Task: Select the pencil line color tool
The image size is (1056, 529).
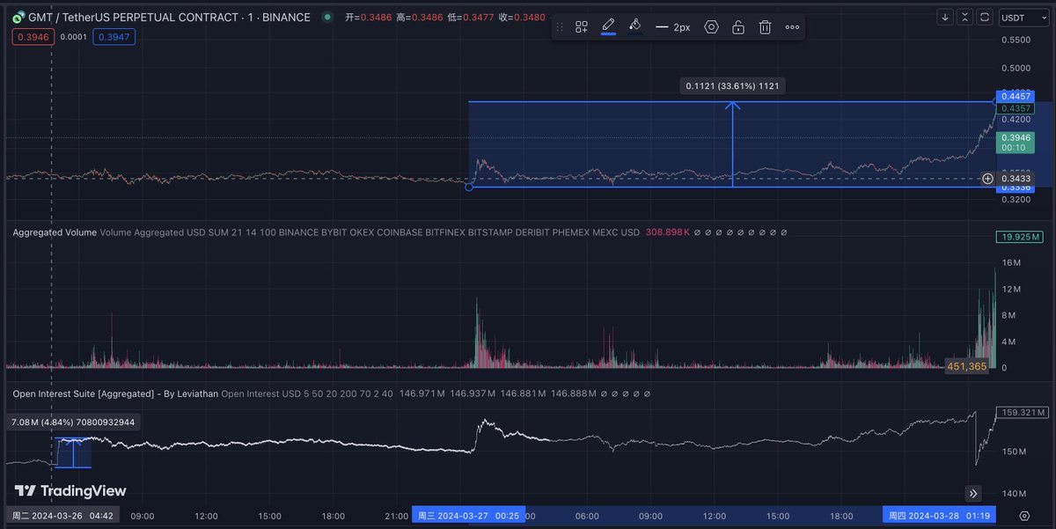Action: pyautogui.click(x=608, y=27)
